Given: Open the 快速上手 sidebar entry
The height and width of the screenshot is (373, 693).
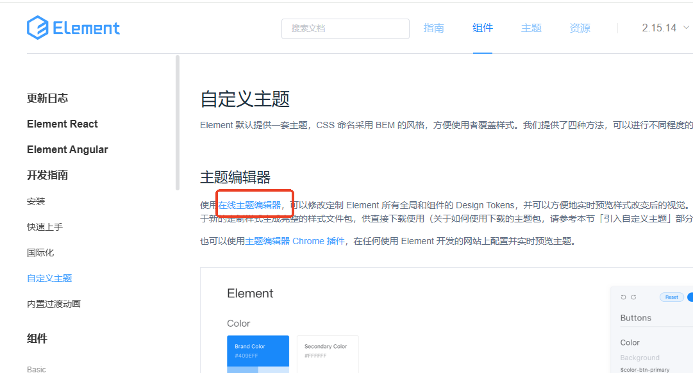Looking at the screenshot, I should pyautogui.click(x=44, y=226).
